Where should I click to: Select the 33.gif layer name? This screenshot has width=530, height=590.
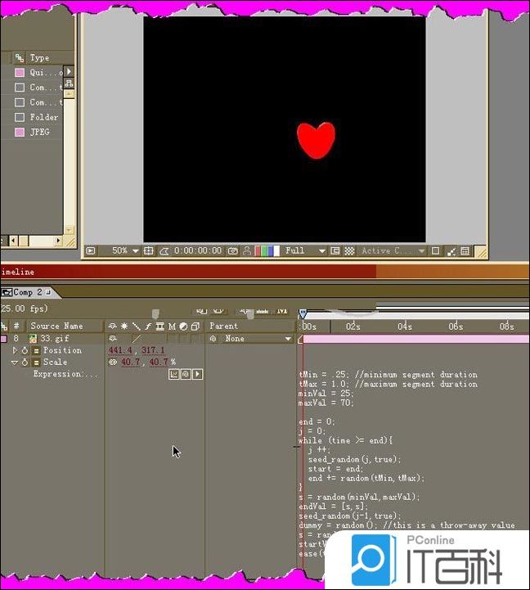(49, 339)
